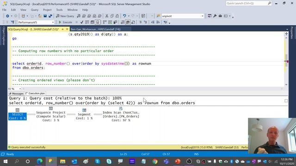Open the Undo history dropdown arrow

tap(129, 16)
